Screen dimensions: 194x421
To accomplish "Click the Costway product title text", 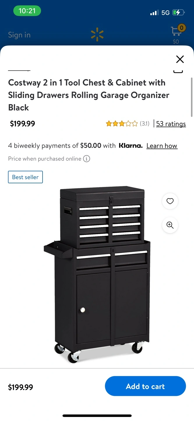I will point(89,95).
